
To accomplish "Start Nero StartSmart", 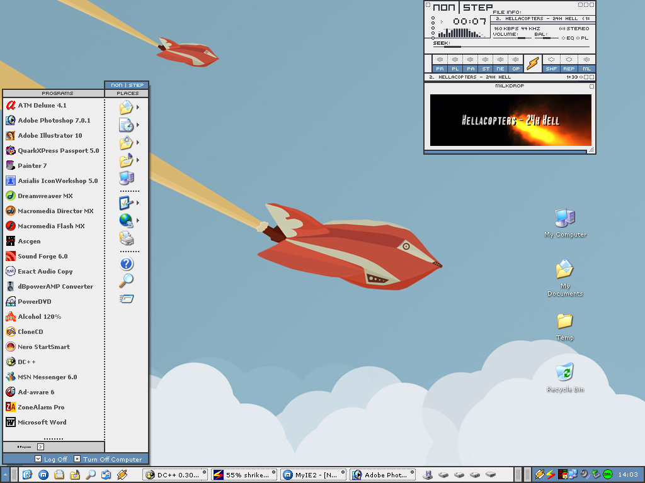I will click(x=54, y=347).
